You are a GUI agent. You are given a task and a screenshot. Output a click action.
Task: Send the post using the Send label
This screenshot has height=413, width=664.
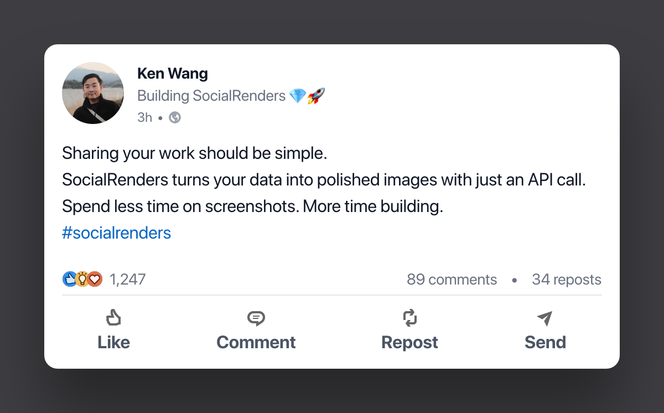point(545,342)
